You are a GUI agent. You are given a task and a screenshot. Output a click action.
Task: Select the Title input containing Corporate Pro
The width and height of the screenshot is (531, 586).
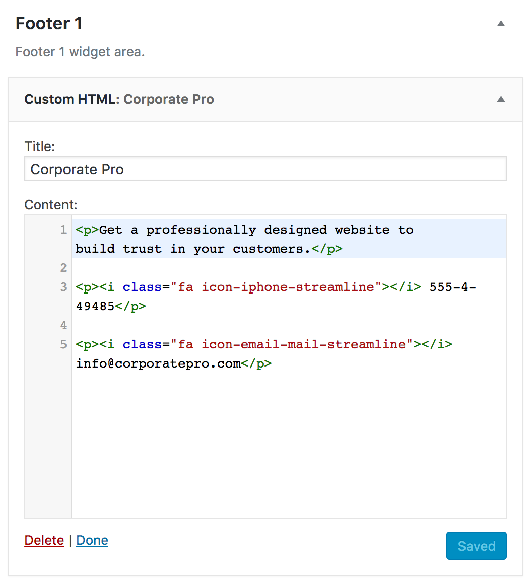click(265, 169)
